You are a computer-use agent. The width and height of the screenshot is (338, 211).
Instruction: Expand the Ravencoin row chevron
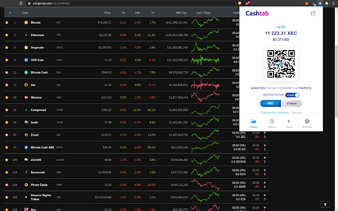pyautogui.click(x=265, y=174)
